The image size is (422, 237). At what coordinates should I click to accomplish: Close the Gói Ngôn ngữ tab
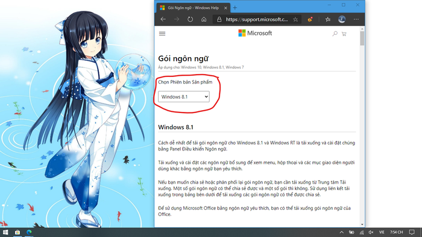click(x=225, y=8)
